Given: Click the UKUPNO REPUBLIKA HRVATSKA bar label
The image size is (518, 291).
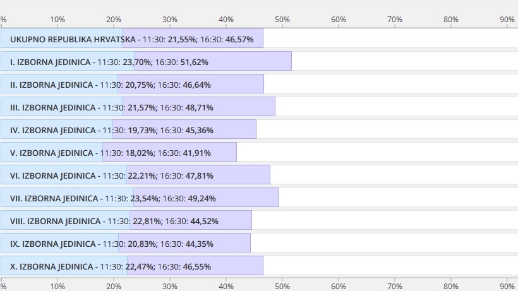Looking at the screenshot, I should 73,39.
